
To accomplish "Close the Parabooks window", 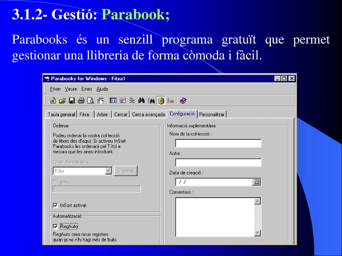I will [x=292, y=79].
